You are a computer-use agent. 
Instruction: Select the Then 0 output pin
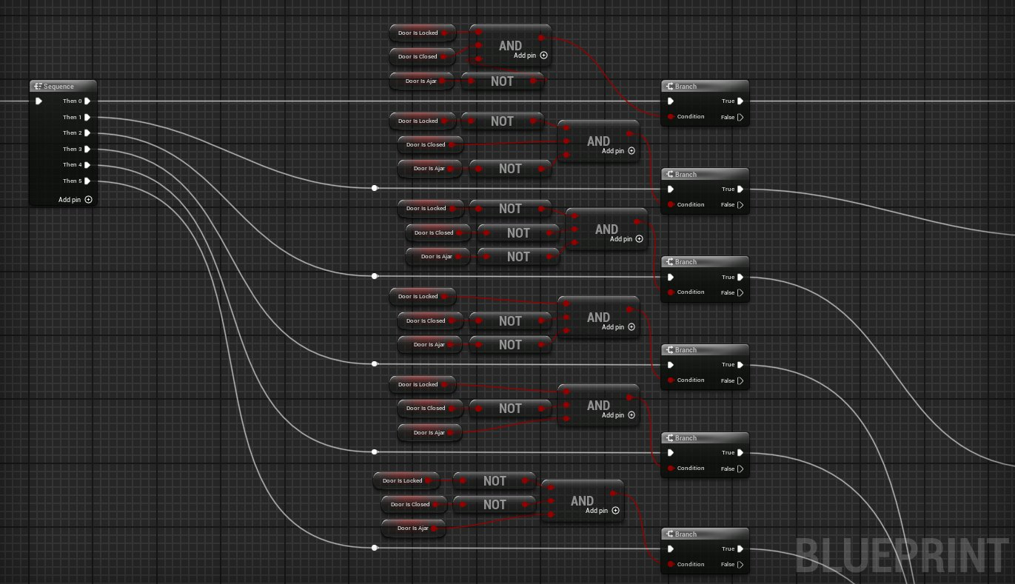pos(87,101)
